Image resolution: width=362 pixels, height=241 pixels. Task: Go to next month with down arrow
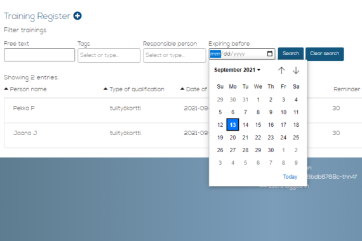tap(296, 70)
